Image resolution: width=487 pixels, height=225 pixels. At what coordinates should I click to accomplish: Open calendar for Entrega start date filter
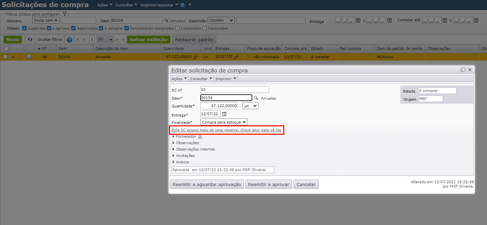[x=359, y=21]
